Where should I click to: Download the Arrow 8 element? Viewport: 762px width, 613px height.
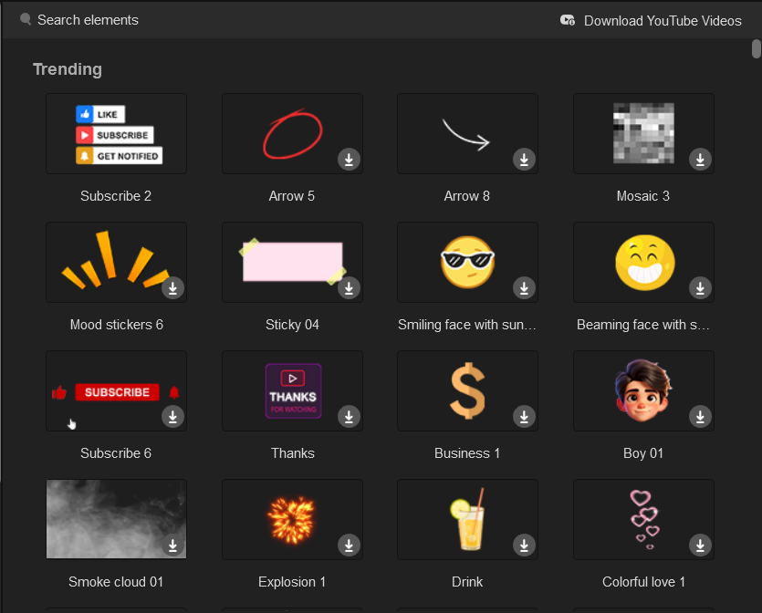click(x=524, y=160)
